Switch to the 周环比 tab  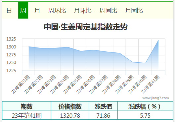coord(57,11)
